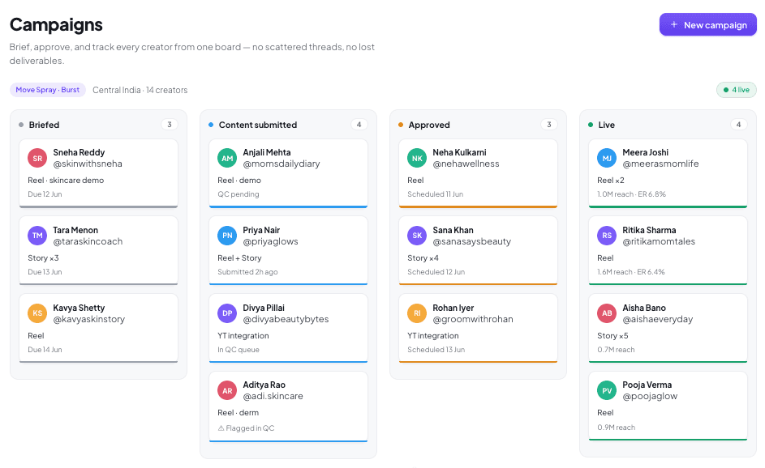The height and width of the screenshot is (468, 765).
Task: Click Reel ×2 on Meera Joshi's card
Action: [611, 181]
